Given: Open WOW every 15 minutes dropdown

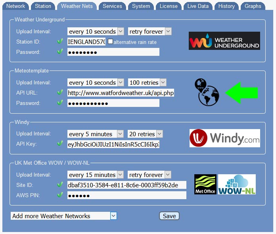Looking at the screenshot, I should click(x=96, y=175).
